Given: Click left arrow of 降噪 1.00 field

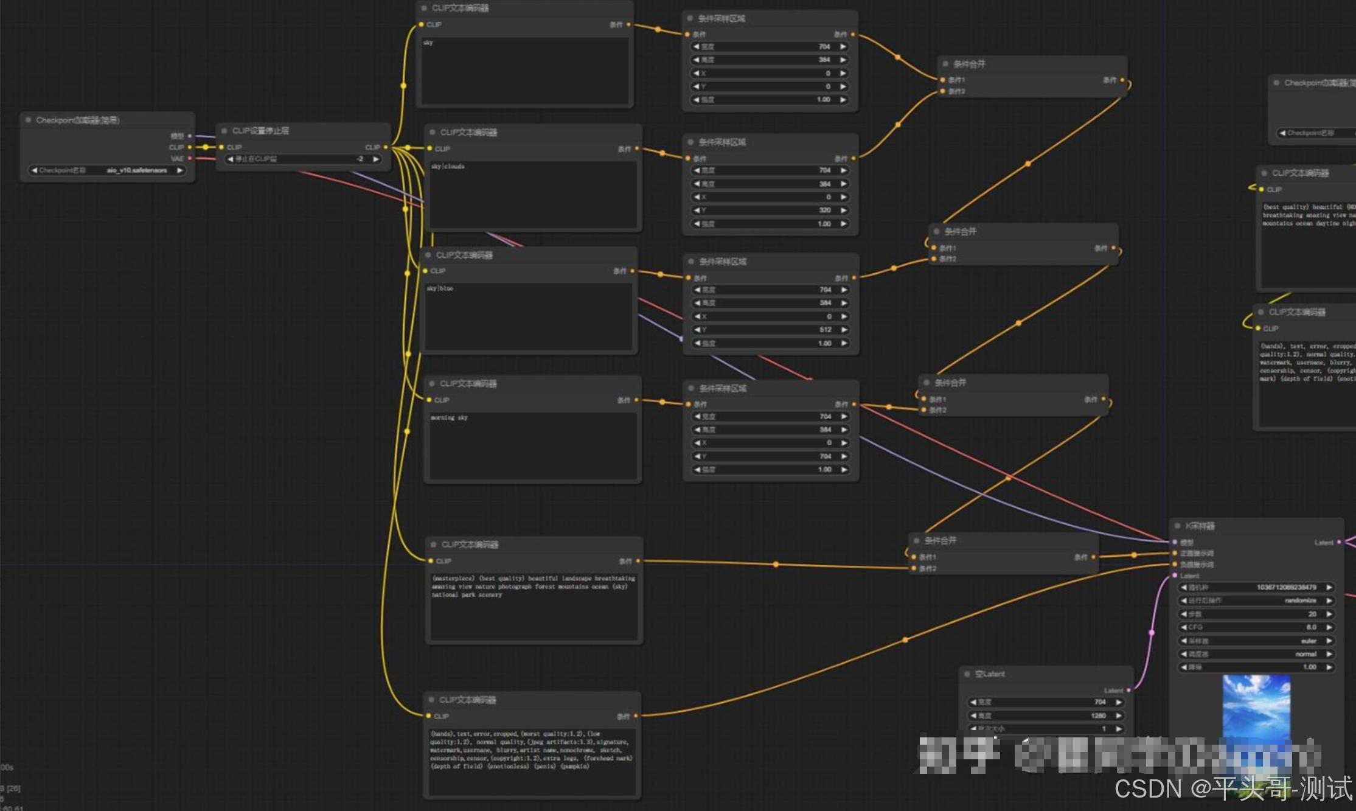Looking at the screenshot, I should [1184, 667].
